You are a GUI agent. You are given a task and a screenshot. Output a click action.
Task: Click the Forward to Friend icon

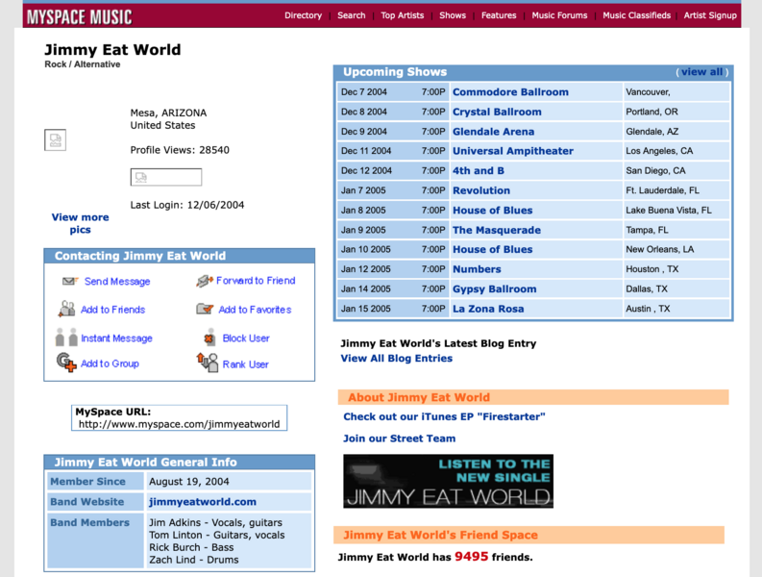pos(205,281)
